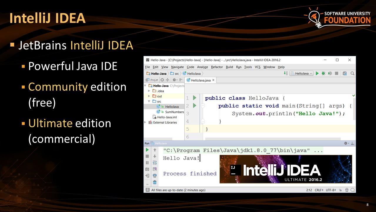Click the Debug bug icon in toolbar

coord(323,73)
